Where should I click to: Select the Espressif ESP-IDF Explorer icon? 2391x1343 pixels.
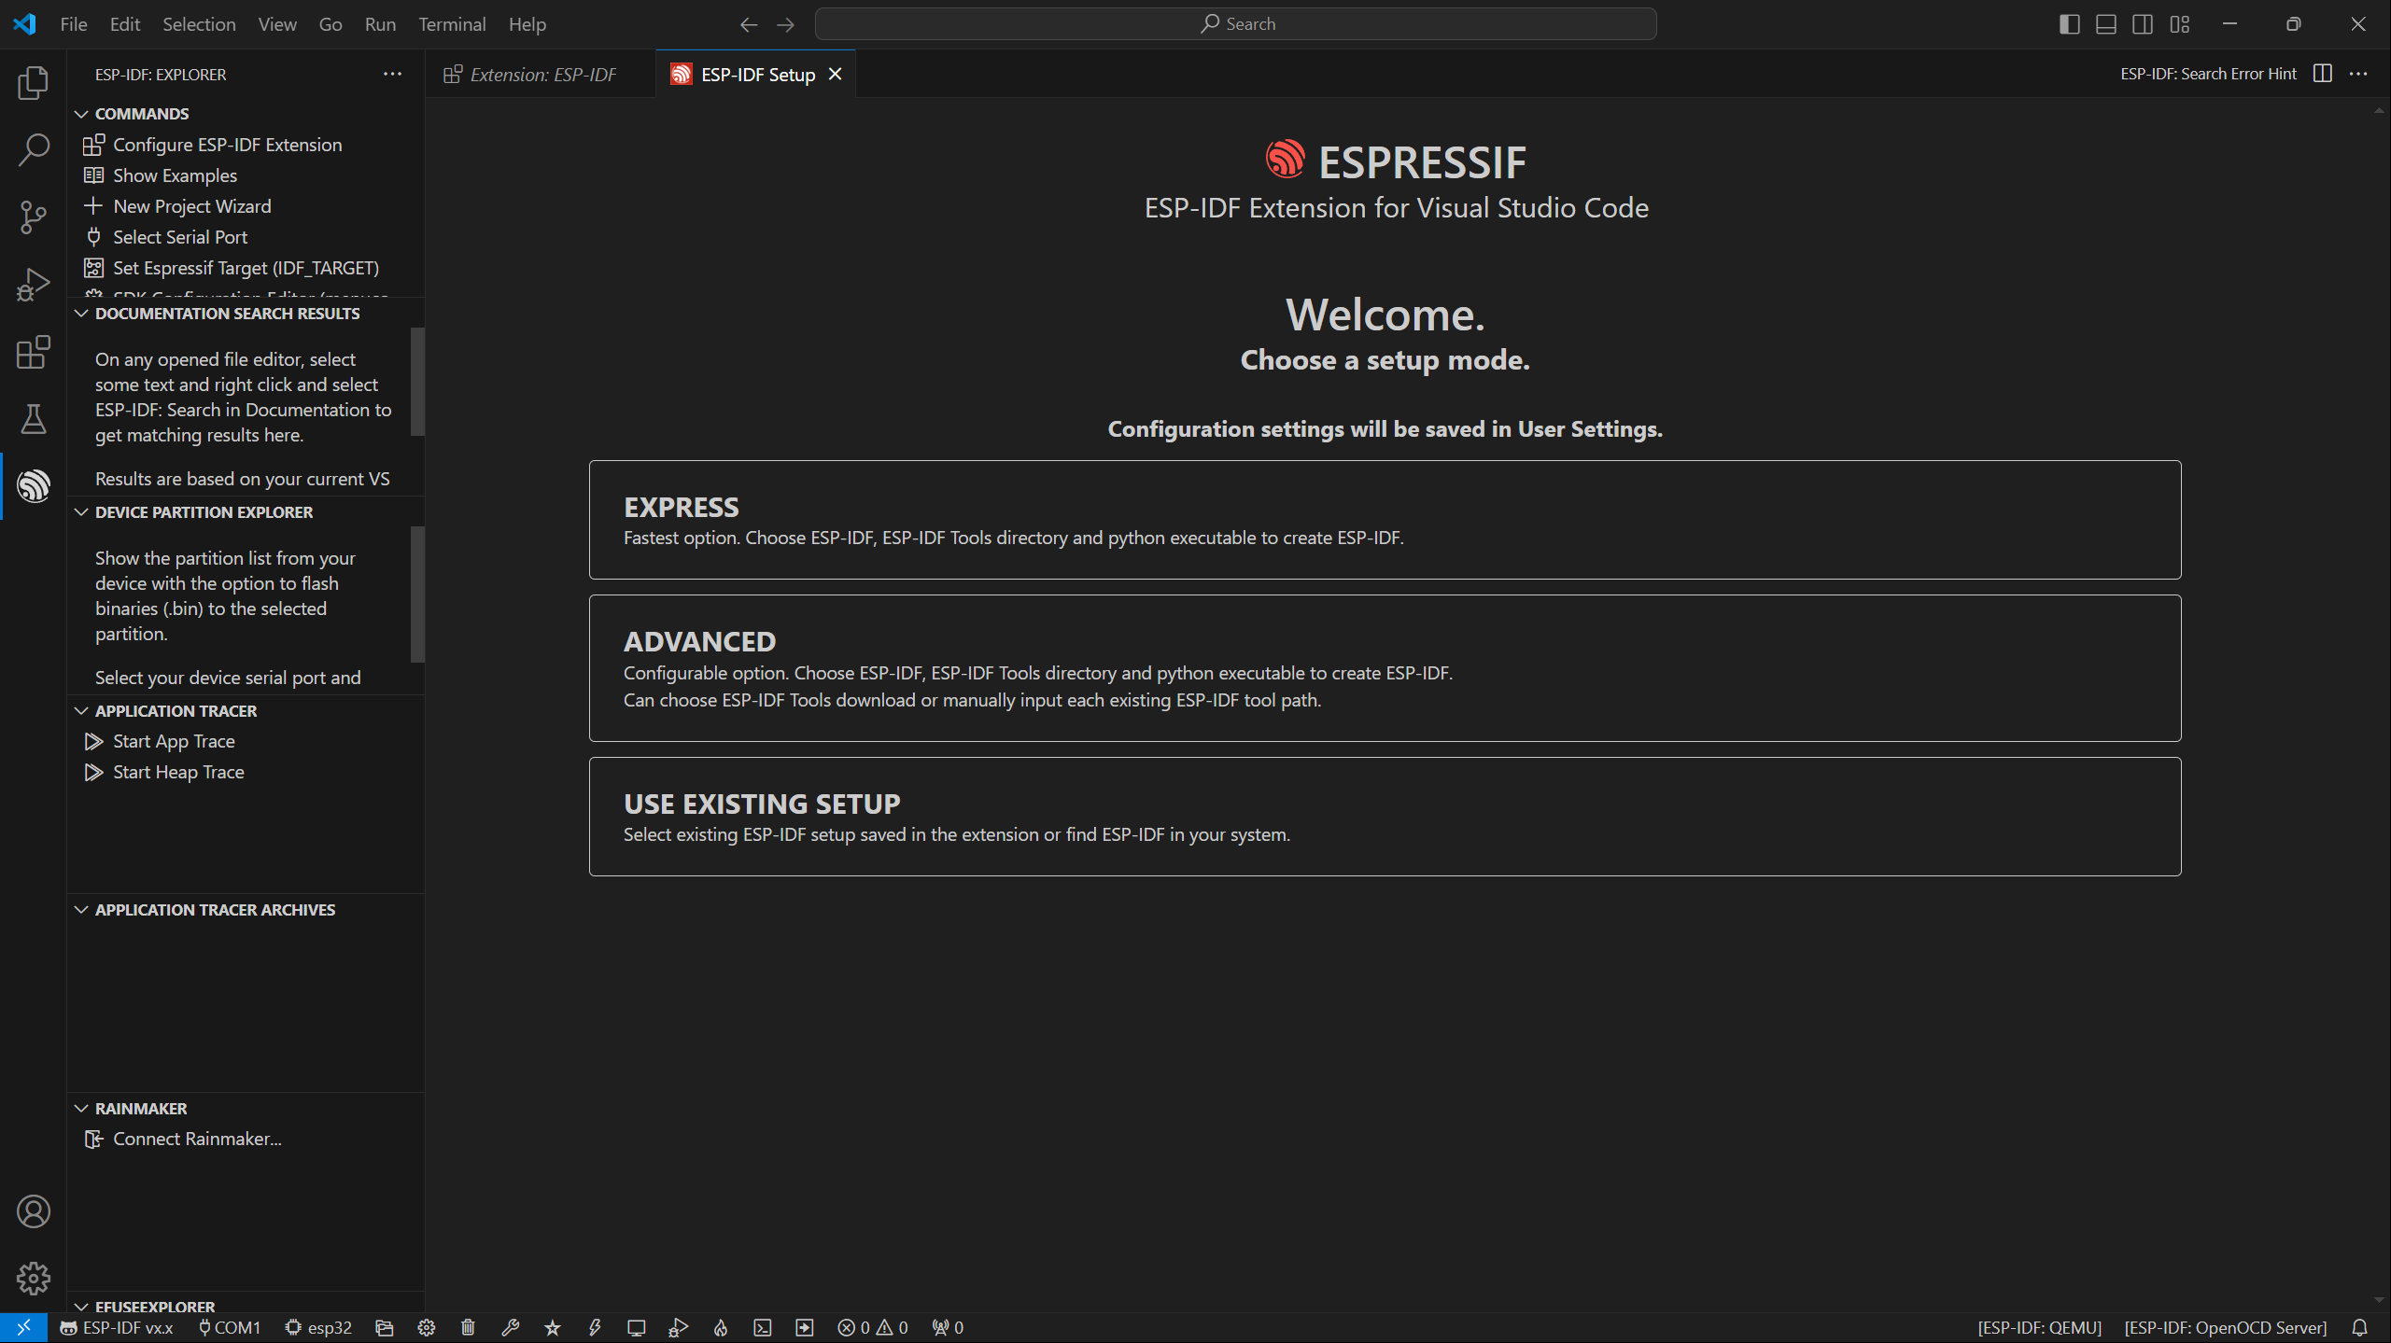tap(34, 486)
